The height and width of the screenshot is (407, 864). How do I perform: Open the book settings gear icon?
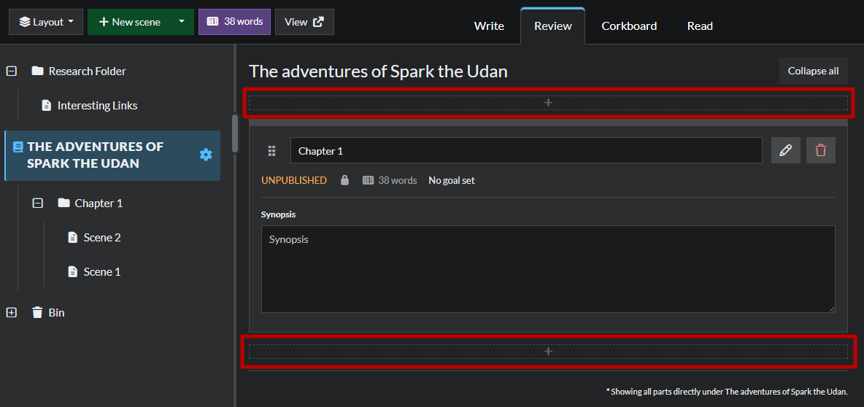(206, 155)
